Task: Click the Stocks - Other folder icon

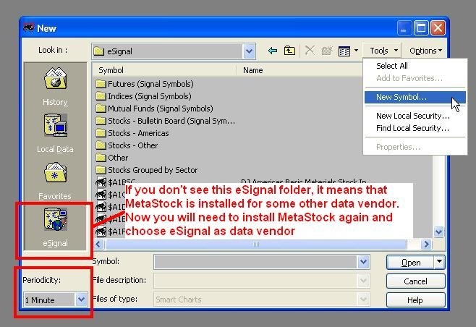Action: 101,145
